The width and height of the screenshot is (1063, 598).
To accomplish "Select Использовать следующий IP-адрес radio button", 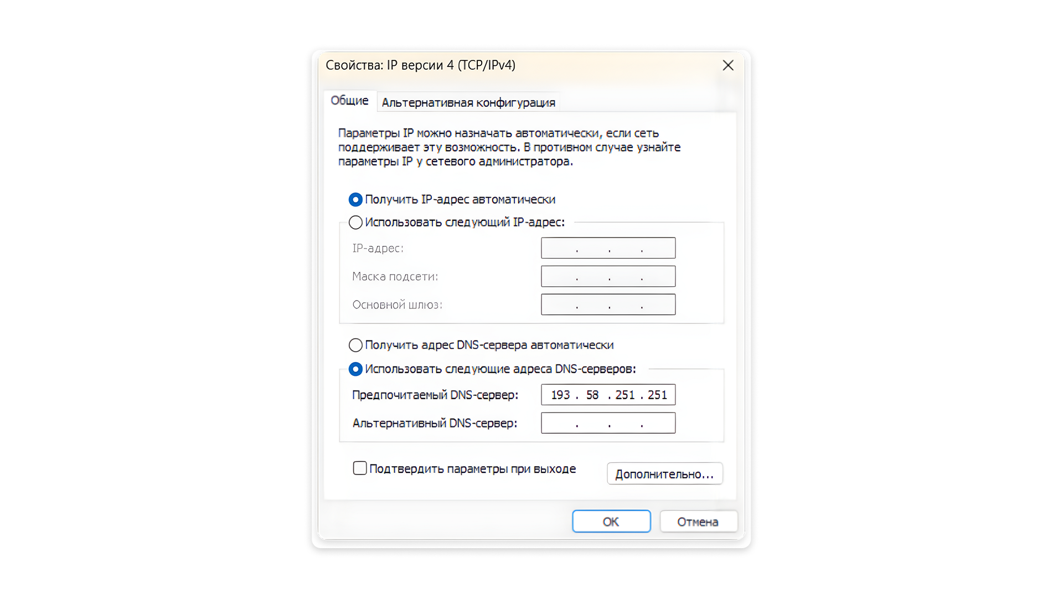I will [x=355, y=223].
